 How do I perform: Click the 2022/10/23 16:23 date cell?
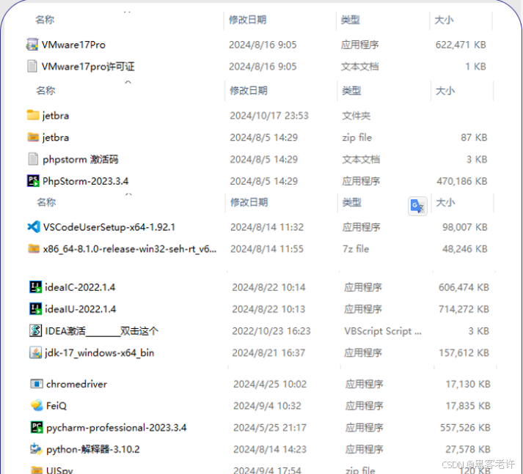tap(271, 331)
